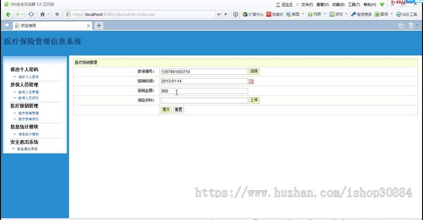Open the 收藏(B) menu
Screen dimensions: 423x220
[338, 5]
